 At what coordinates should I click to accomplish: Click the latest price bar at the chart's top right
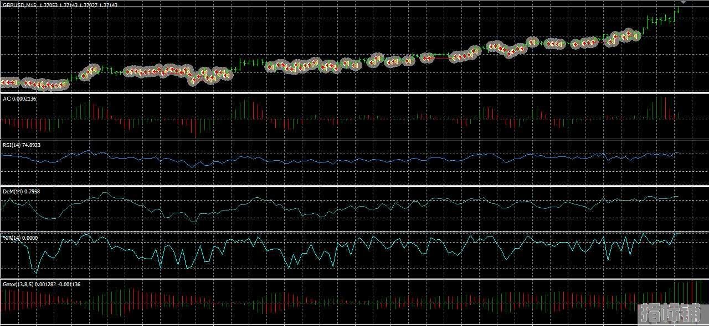pyautogui.click(x=677, y=9)
